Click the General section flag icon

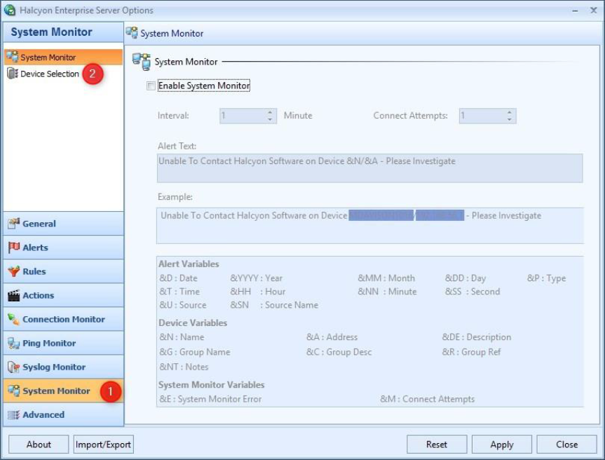pyautogui.click(x=13, y=224)
